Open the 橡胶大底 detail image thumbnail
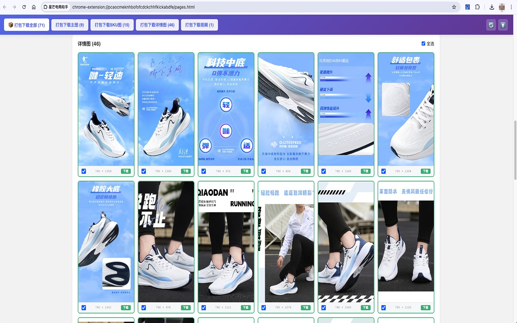 coord(106,242)
